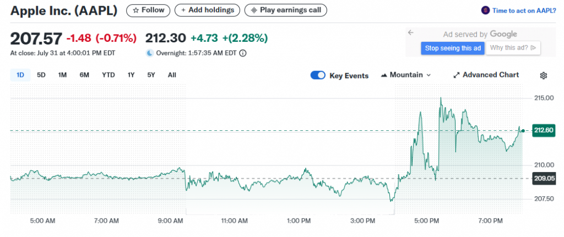This screenshot has height=237, width=564.
Task: Click the Time to act round icon
Action: [x=485, y=10]
